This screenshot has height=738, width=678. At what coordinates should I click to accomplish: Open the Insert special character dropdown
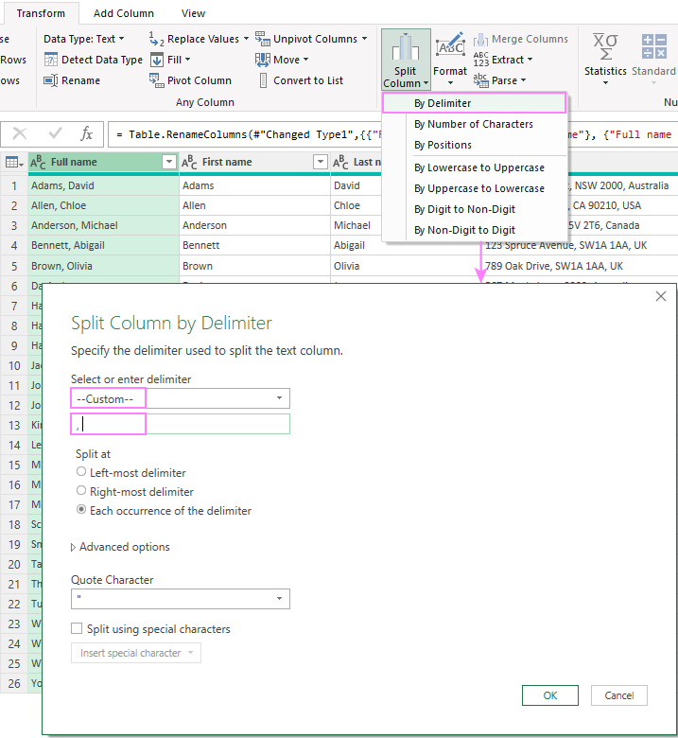(136, 653)
